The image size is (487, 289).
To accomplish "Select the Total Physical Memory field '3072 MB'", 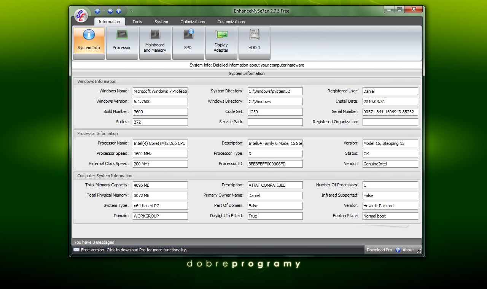I will [160, 195].
